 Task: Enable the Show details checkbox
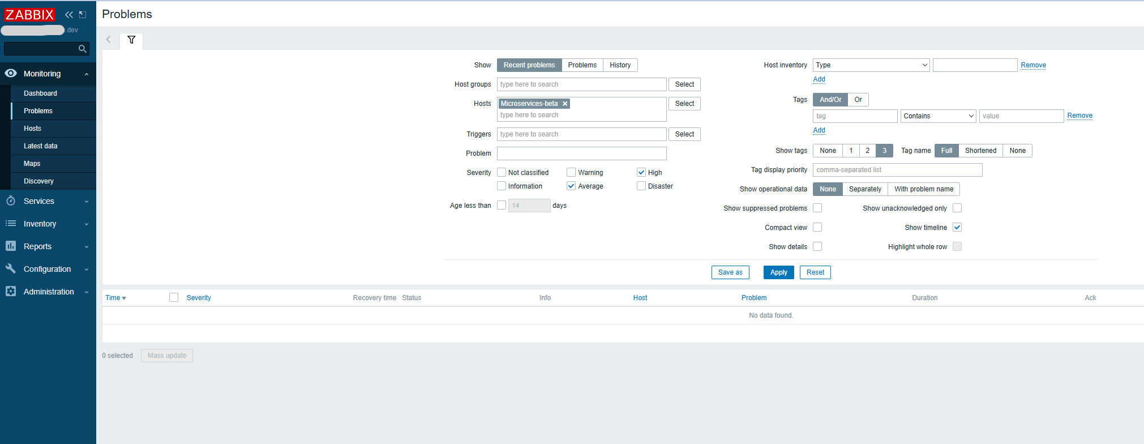pyautogui.click(x=817, y=246)
